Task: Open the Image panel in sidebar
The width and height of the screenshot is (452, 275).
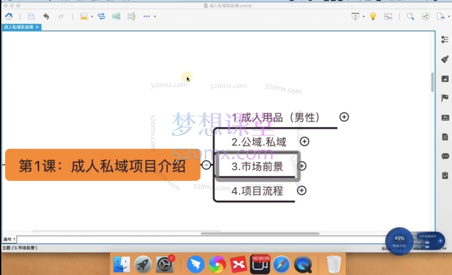Action: pos(445,79)
